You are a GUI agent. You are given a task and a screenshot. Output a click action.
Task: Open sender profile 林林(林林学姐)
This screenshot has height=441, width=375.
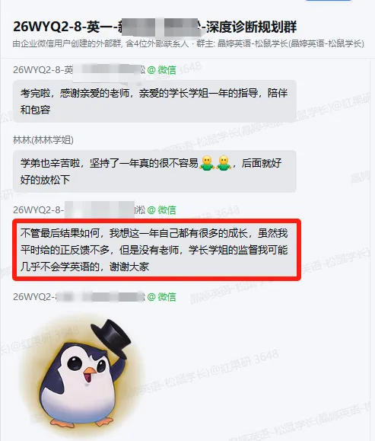43,140
